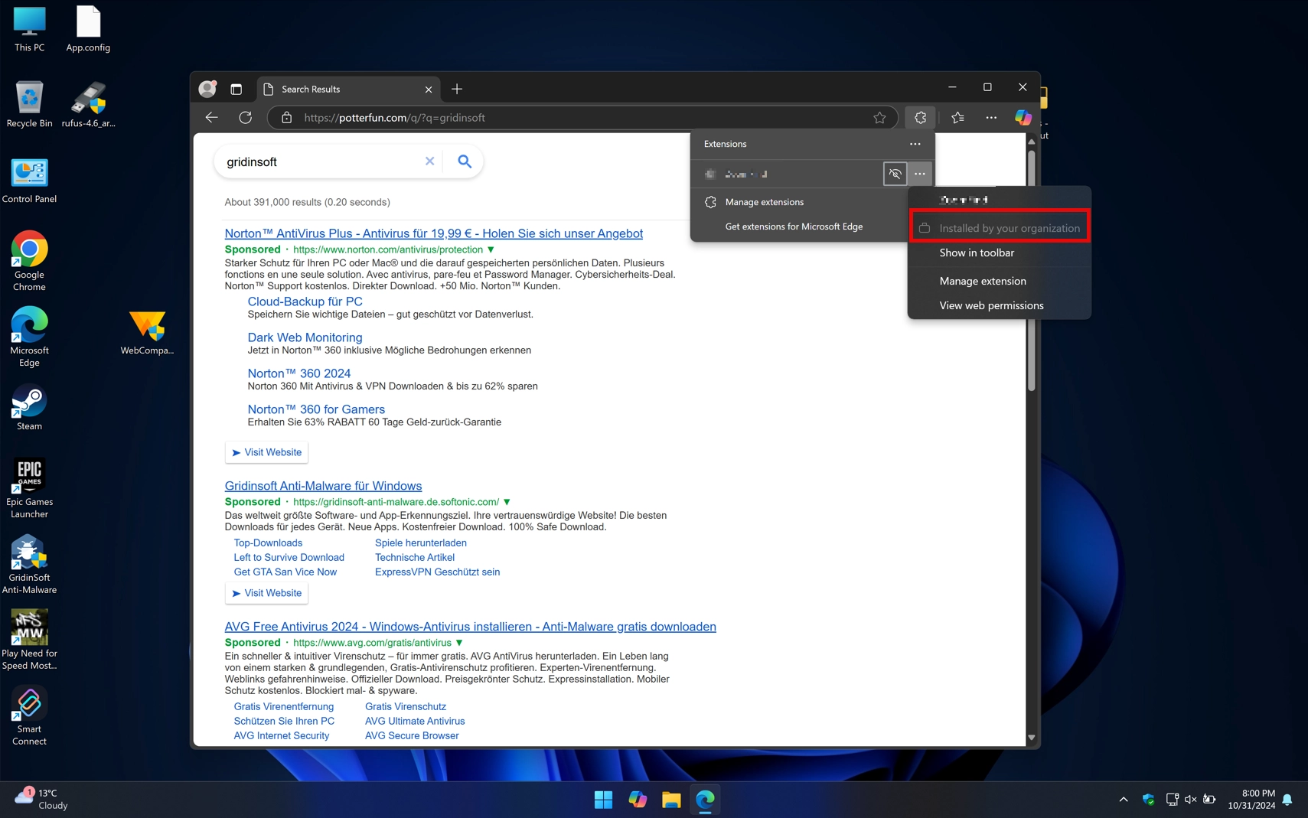Expand the dropdown arrow beside norton.com URL
The image size is (1308, 818).
coord(491,249)
